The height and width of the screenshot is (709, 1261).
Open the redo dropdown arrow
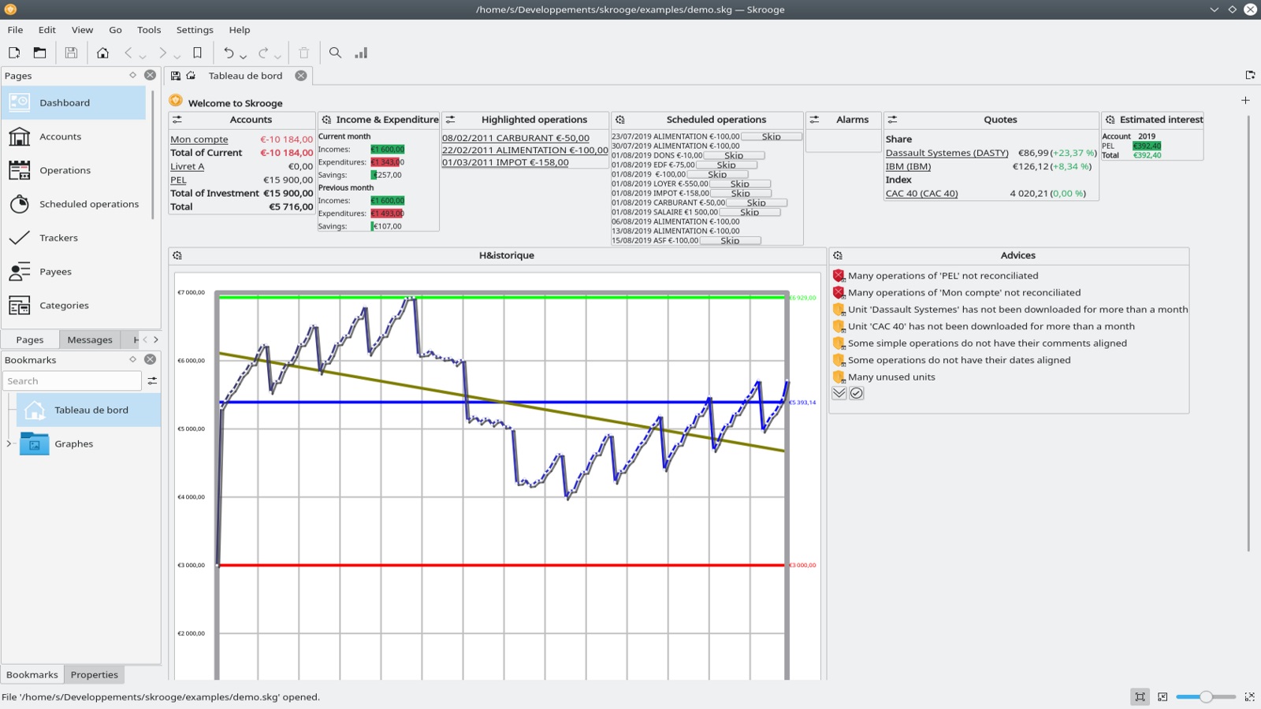(277, 57)
